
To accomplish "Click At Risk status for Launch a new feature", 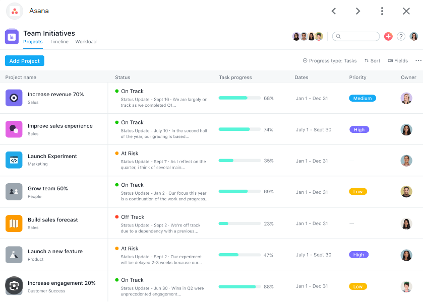I will pos(130,249).
